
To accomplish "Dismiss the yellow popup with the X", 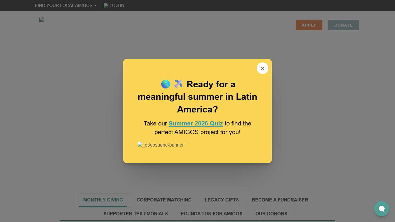I will click(x=262, y=68).
